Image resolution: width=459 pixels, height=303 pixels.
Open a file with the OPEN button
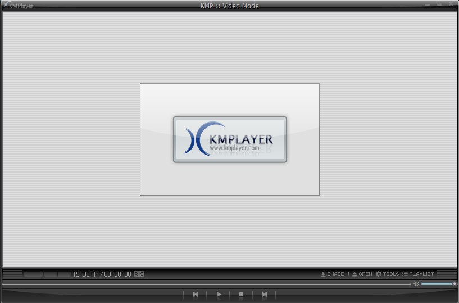pos(362,274)
